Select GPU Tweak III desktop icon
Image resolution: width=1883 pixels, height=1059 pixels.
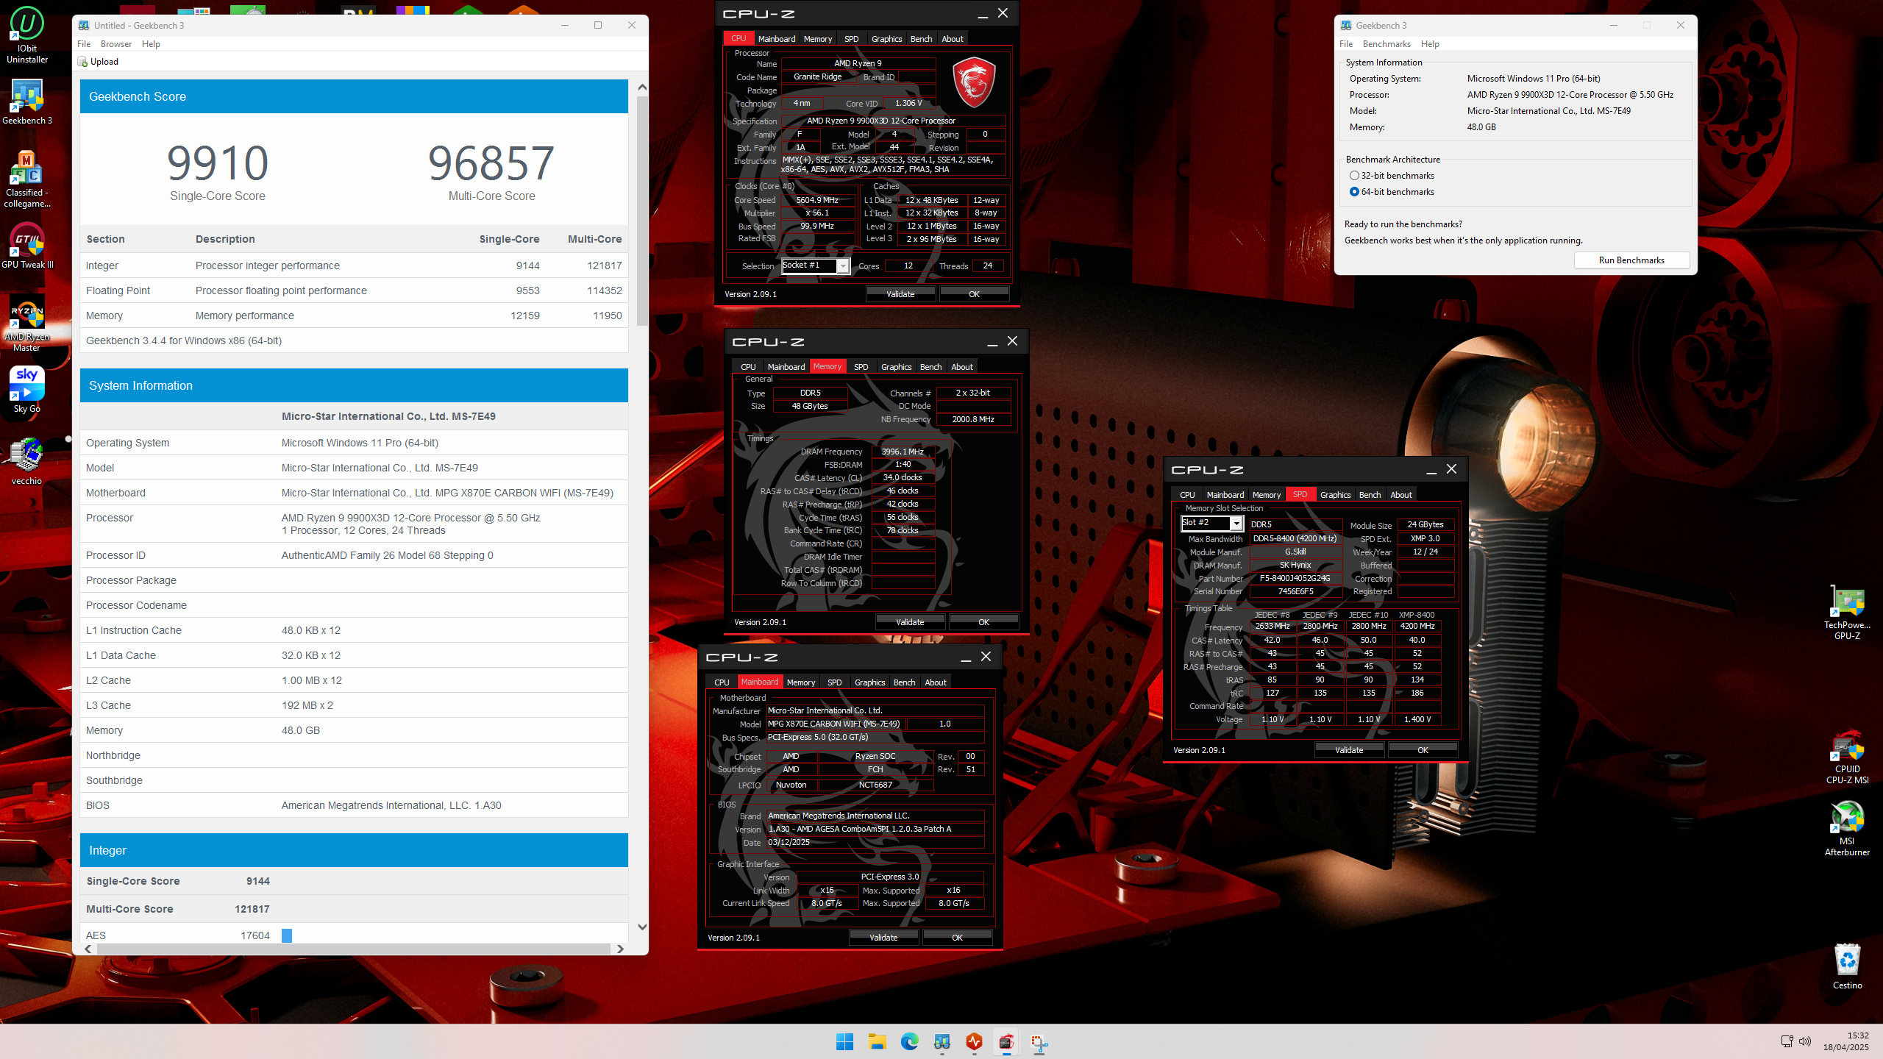pos(27,246)
